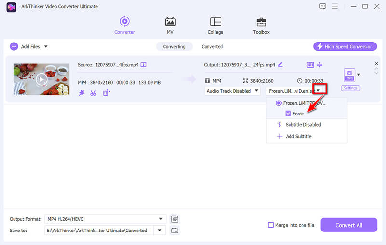The width and height of the screenshot is (386, 245).
Task: Open the metadata ID3 editor icon
Action: pos(310,65)
